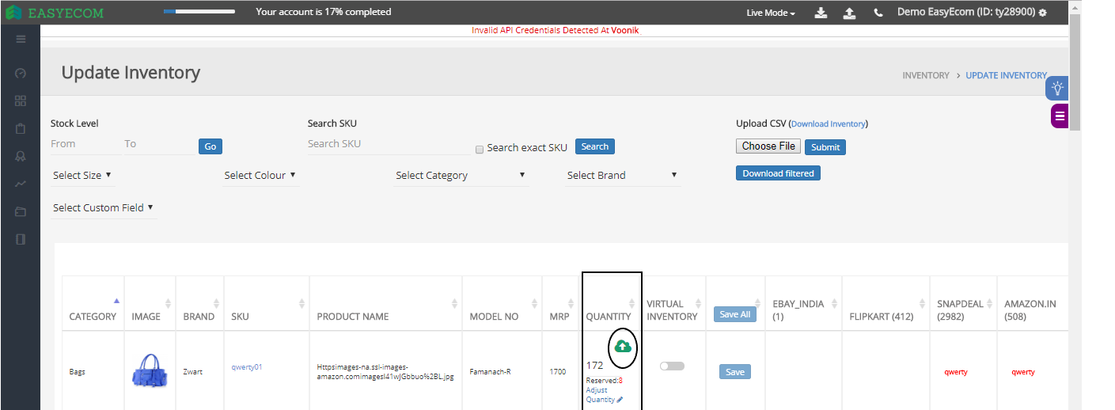
Task: Sort by Model No column arrows
Action: coord(535,304)
